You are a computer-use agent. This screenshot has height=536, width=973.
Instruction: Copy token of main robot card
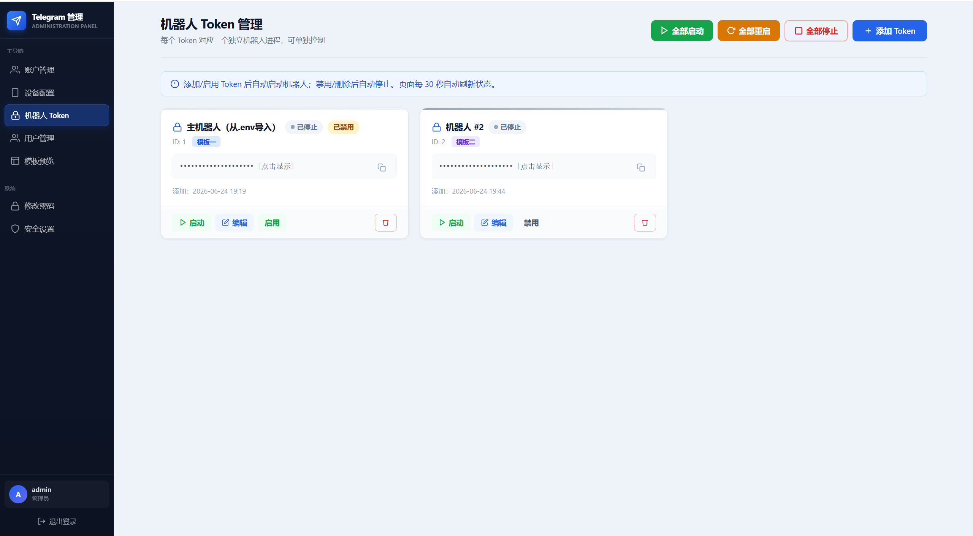tap(382, 167)
